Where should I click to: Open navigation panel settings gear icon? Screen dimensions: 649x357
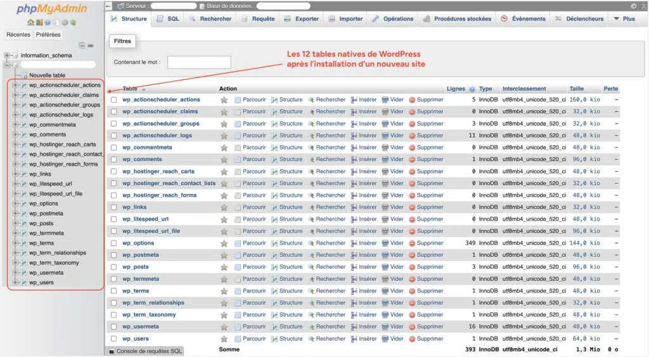65,22
